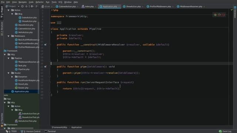Open the Project tool window stripe
This screenshot has width=237, height=133.
[2, 12]
